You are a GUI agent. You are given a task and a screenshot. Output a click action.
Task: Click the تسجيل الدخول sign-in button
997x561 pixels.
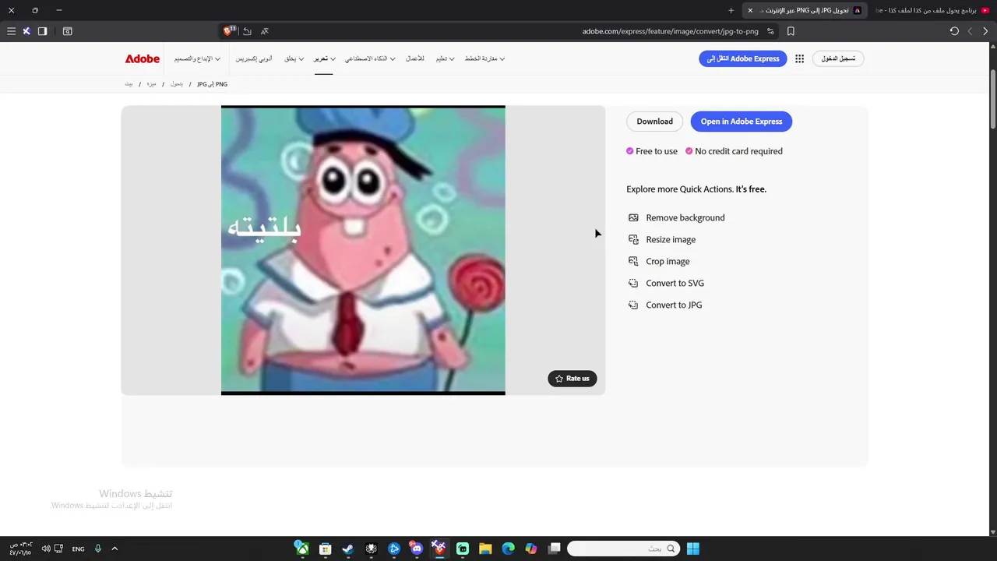[x=838, y=58]
